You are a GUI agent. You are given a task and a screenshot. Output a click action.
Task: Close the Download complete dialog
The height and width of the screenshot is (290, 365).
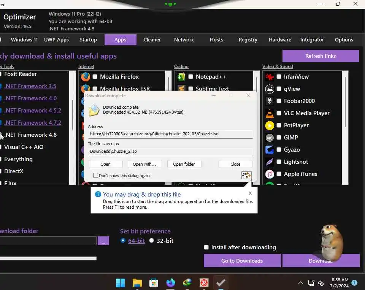tap(235, 164)
